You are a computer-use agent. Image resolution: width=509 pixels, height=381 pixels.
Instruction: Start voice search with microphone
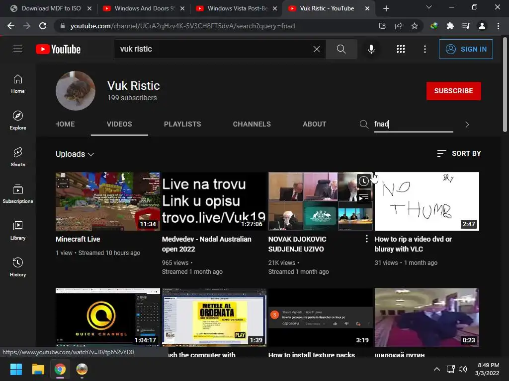pos(371,49)
